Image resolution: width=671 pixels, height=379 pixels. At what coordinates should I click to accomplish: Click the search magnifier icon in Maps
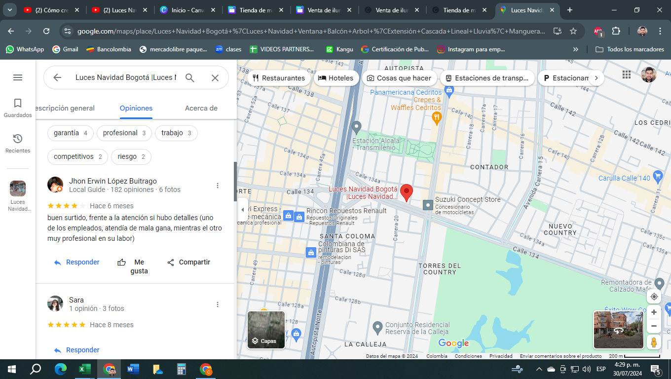pyautogui.click(x=190, y=77)
